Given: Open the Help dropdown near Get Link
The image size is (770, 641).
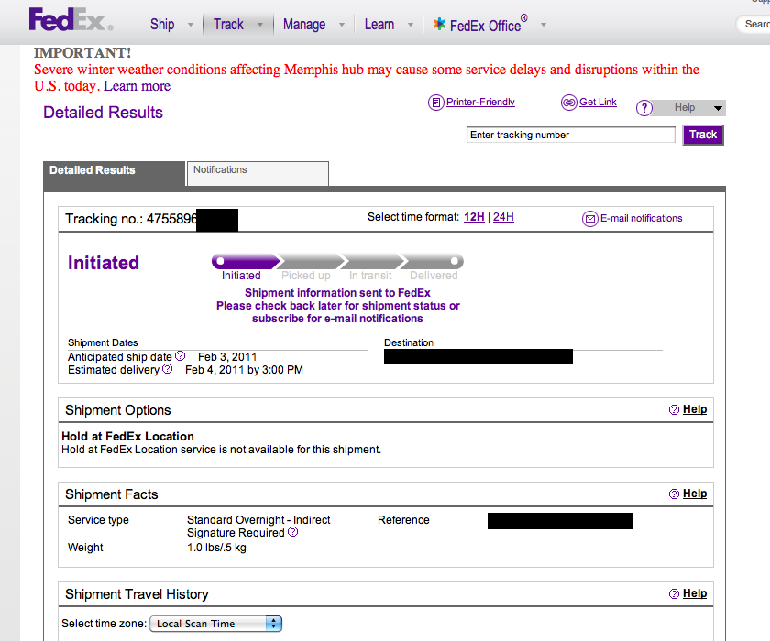Looking at the screenshot, I should click(x=690, y=108).
